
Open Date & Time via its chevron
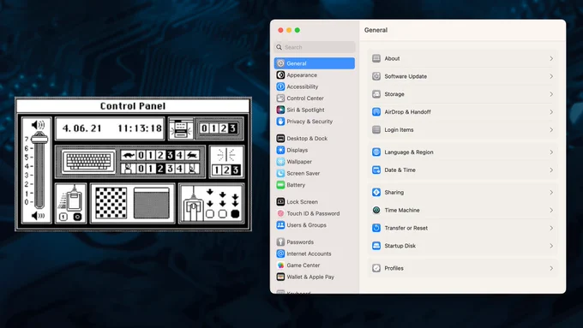tap(551, 170)
